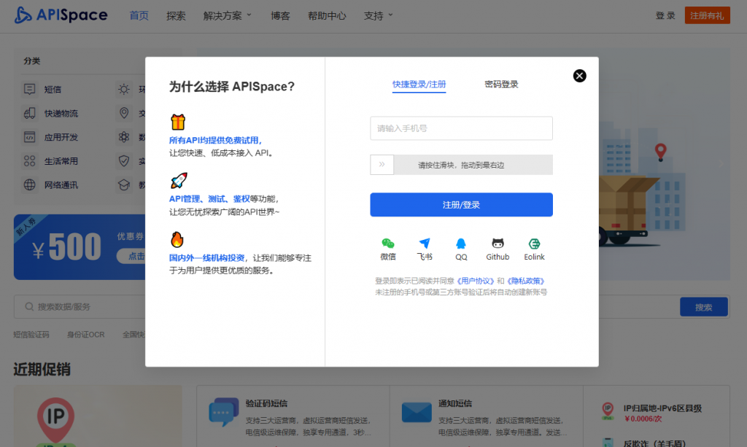
Task: Open the 通知短信 promotion title
Action: 455,404
